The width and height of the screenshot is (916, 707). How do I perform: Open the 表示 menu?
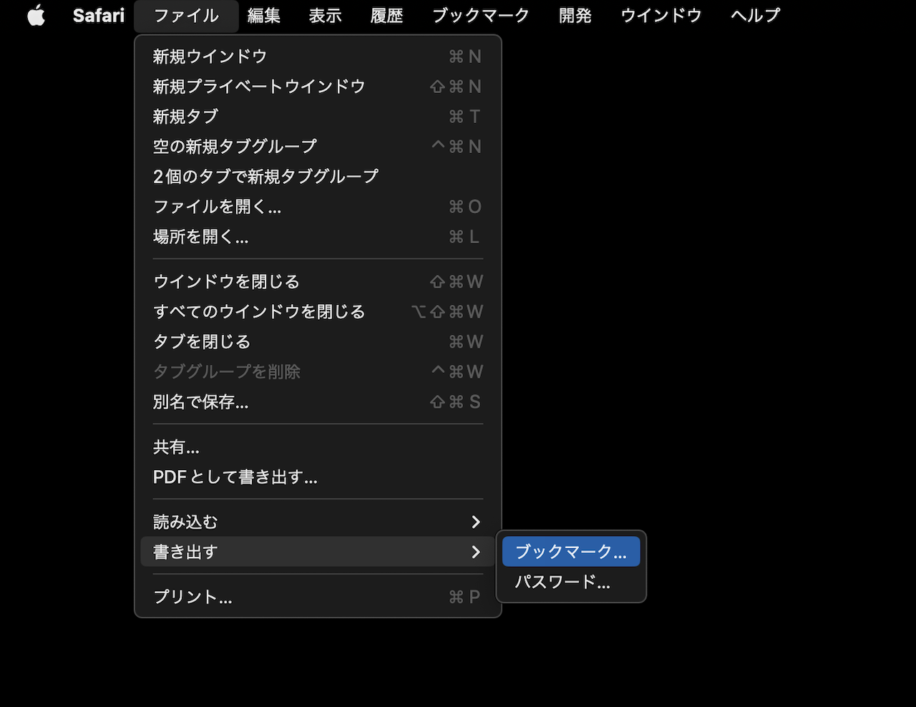325,16
